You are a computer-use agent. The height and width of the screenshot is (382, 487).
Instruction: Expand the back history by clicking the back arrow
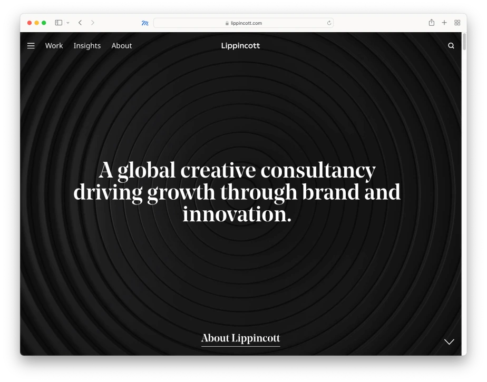tap(80, 23)
